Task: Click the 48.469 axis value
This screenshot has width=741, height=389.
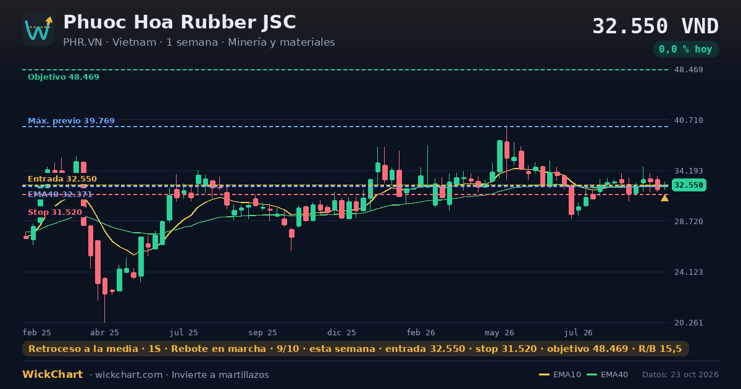Action: (x=689, y=70)
